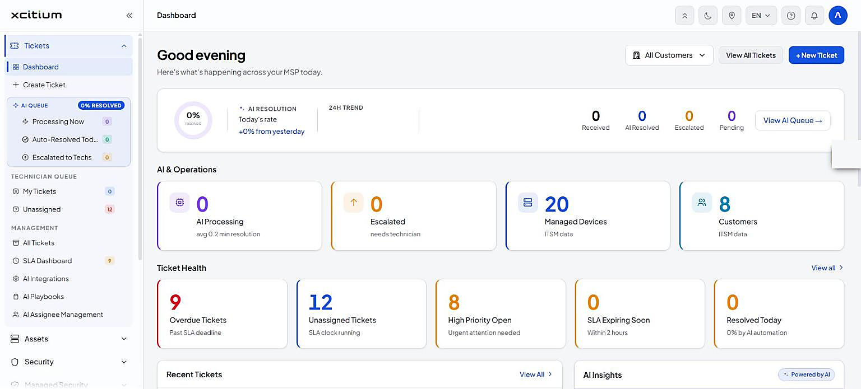The height and width of the screenshot is (389, 861).
Task: Click View all link in Ticket Health
Action: 827,268
